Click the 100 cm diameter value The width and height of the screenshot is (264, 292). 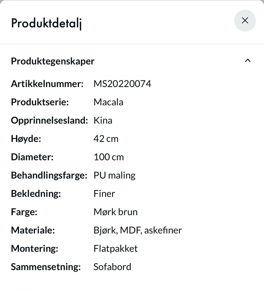109,157
